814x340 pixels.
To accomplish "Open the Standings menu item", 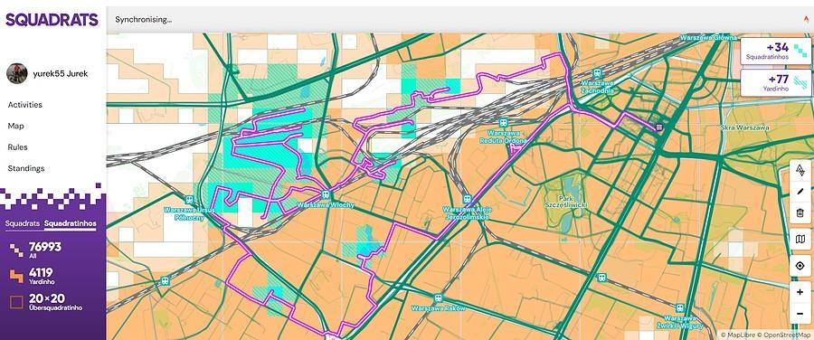I will click(x=26, y=168).
